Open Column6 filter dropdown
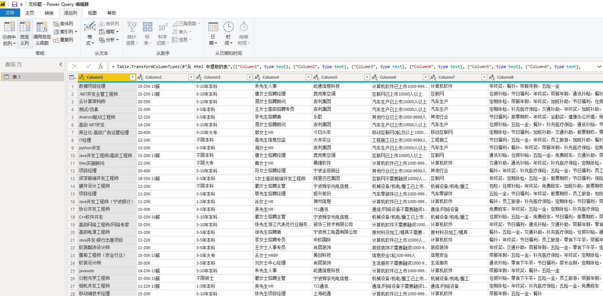Image resolution: width=603 pixels, height=296 pixels. click(426, 77)
